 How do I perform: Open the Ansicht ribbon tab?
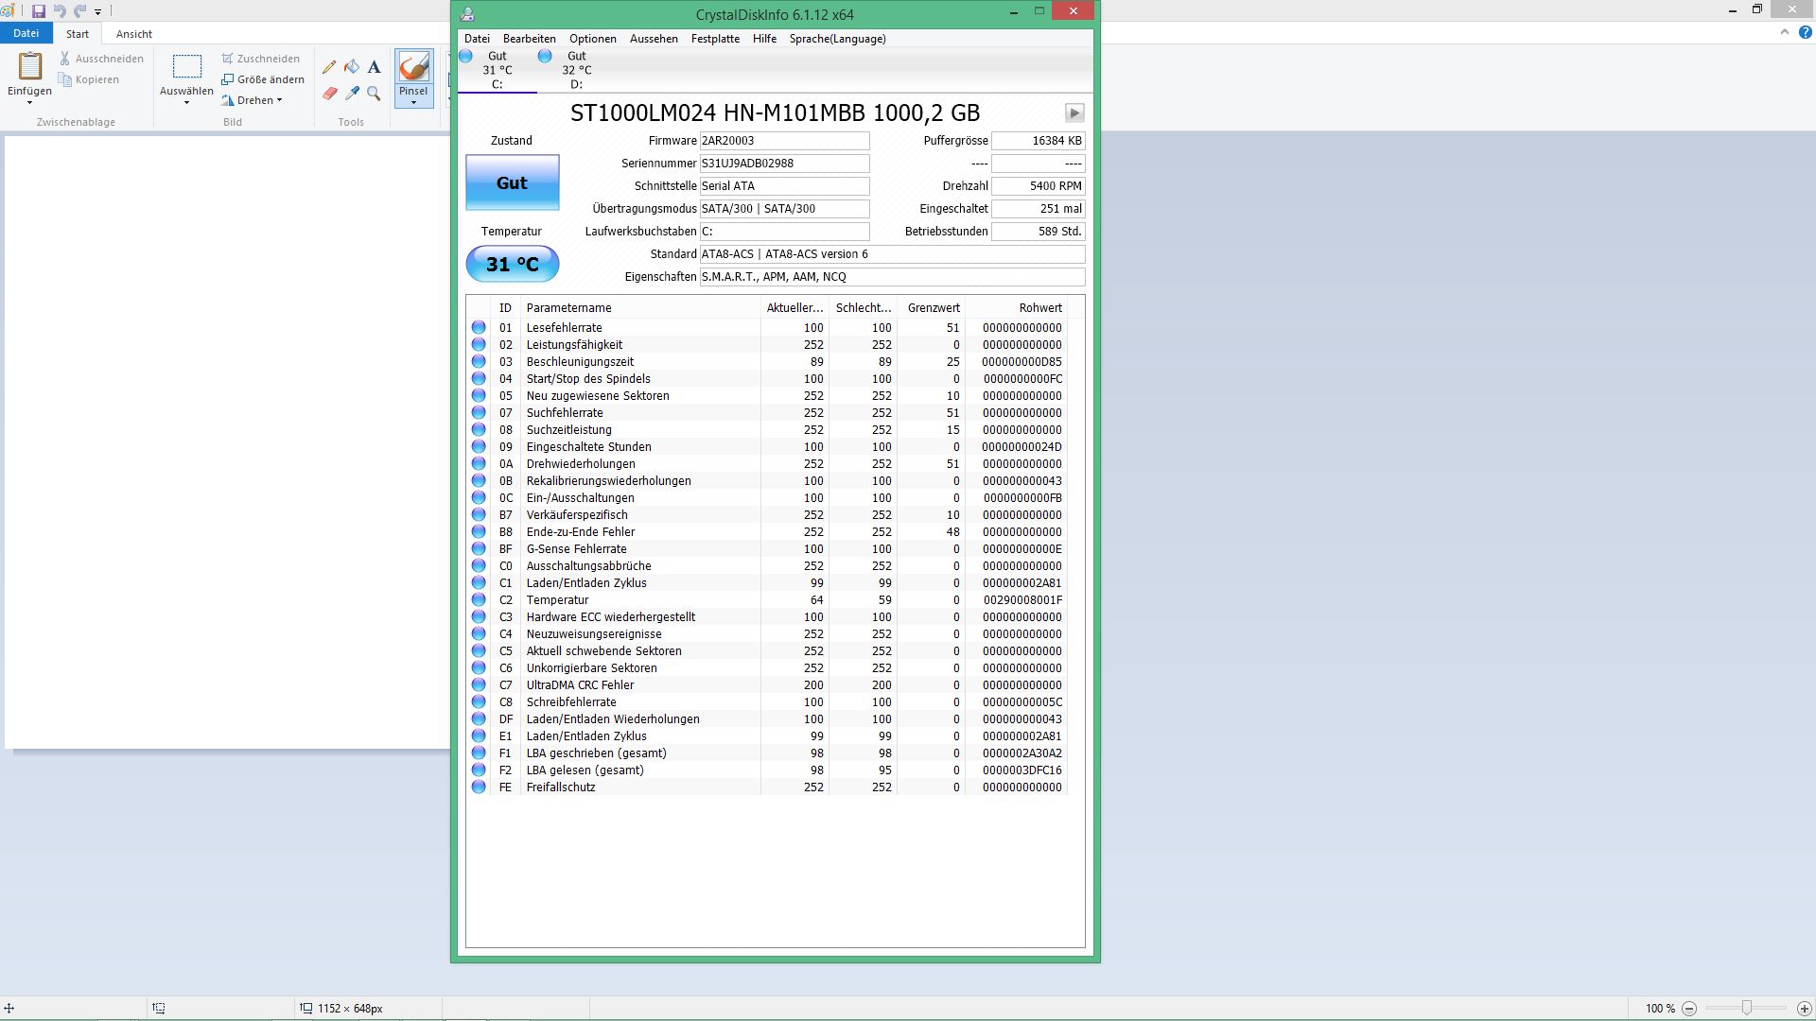coord(133,34)
